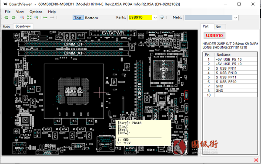Viewport: 261px width, 164px height.
Task: Switch board view to Top side
Action: 78,18
